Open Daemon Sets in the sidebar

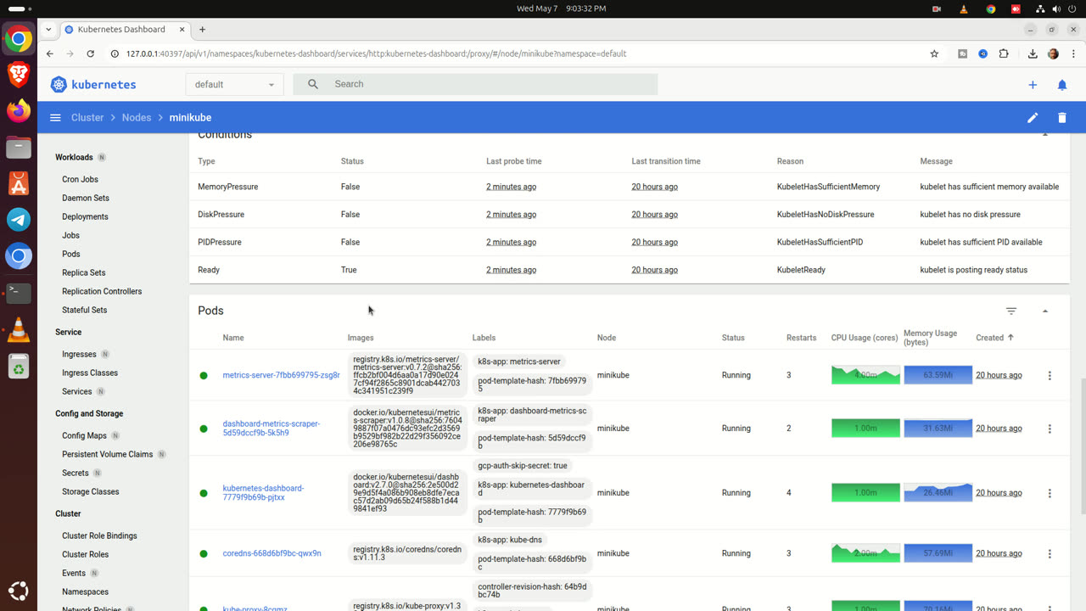click(86, 198)
